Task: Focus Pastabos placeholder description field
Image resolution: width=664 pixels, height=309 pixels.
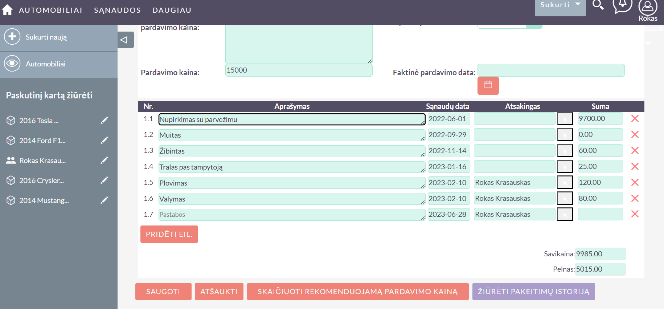Action: coord(292,215)
